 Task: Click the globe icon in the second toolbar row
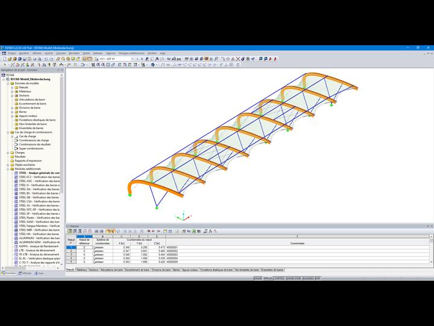coord(153,65)
